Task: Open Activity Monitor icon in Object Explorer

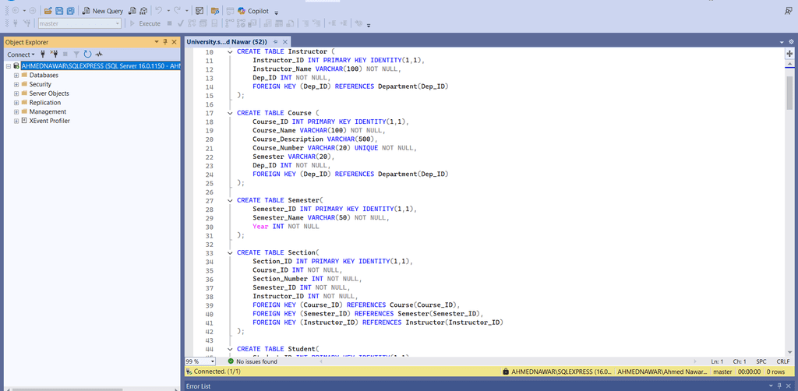Action: pyautogui.click(x=99, y=55)
